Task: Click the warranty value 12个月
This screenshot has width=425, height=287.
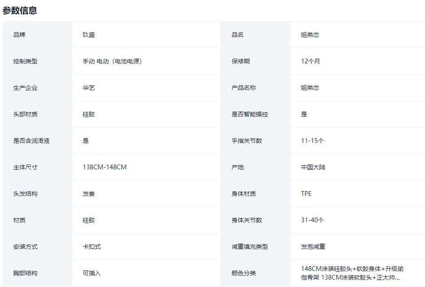Action: [x=311, y=61]
